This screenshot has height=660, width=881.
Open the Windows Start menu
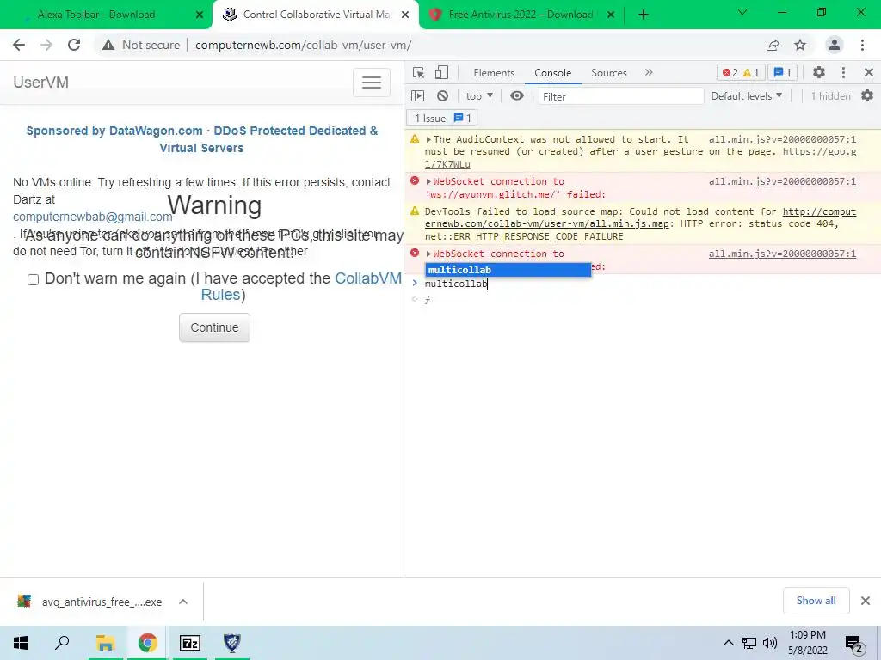(x=21, y=643)
